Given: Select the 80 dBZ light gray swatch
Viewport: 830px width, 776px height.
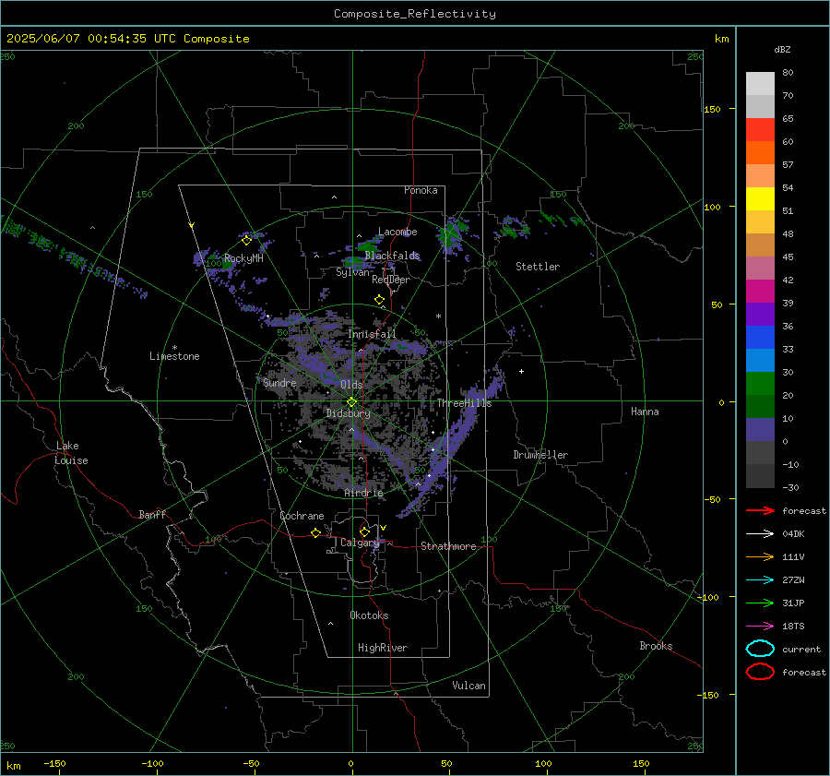Looking at the screenshot, I should tap(760, 84).
